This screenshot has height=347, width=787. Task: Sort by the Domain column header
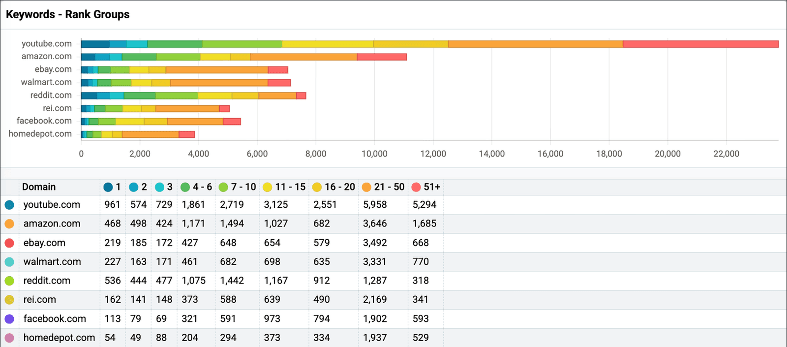(39, 187)
